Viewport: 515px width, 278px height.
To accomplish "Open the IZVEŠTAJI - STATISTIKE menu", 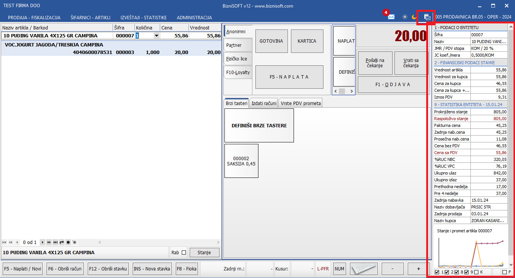I will click(144, 17).
